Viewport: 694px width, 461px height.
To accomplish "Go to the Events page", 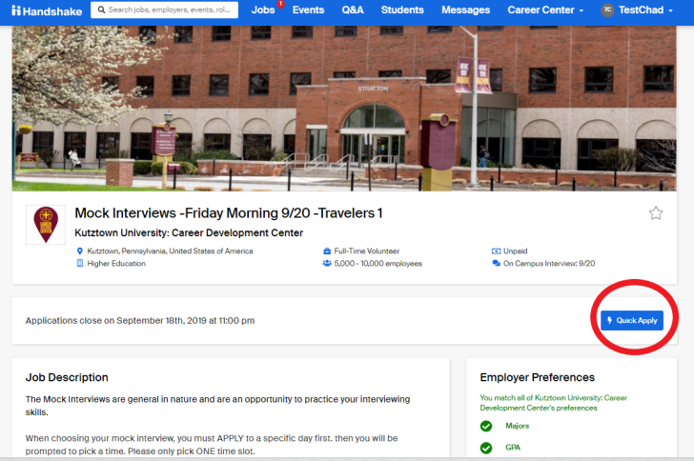I will 308,10.
